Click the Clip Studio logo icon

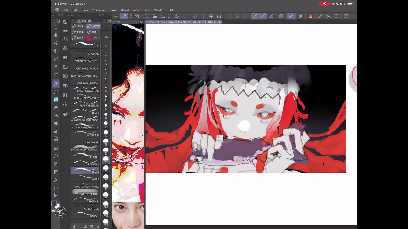coord(57,10)
